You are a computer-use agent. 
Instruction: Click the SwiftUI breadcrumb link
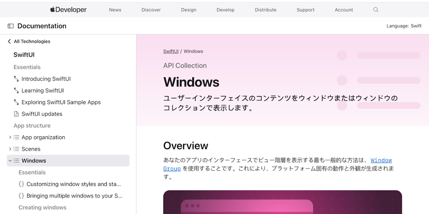pos(171,51)
